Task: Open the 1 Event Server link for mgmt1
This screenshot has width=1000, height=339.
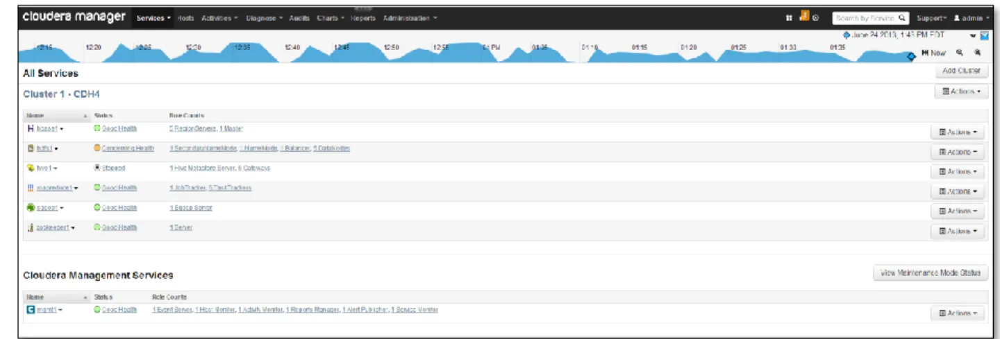Action: point(172,309)
